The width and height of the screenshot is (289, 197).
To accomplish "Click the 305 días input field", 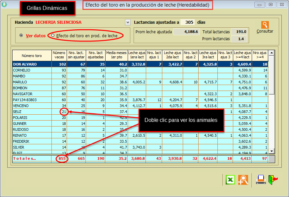I will coord(187,22).
